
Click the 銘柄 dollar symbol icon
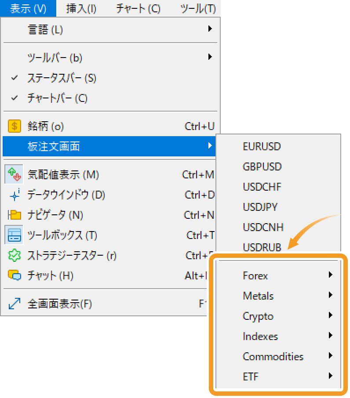14,126
